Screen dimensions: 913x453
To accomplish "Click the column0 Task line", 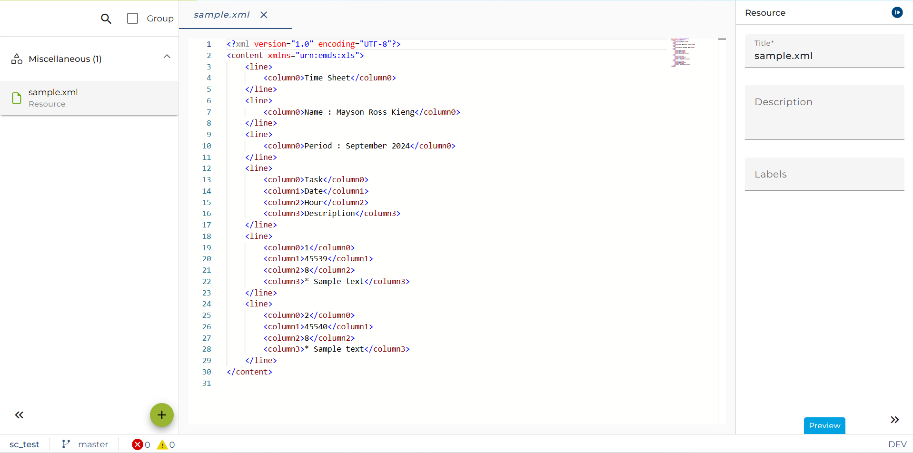I will pos(316,179).
